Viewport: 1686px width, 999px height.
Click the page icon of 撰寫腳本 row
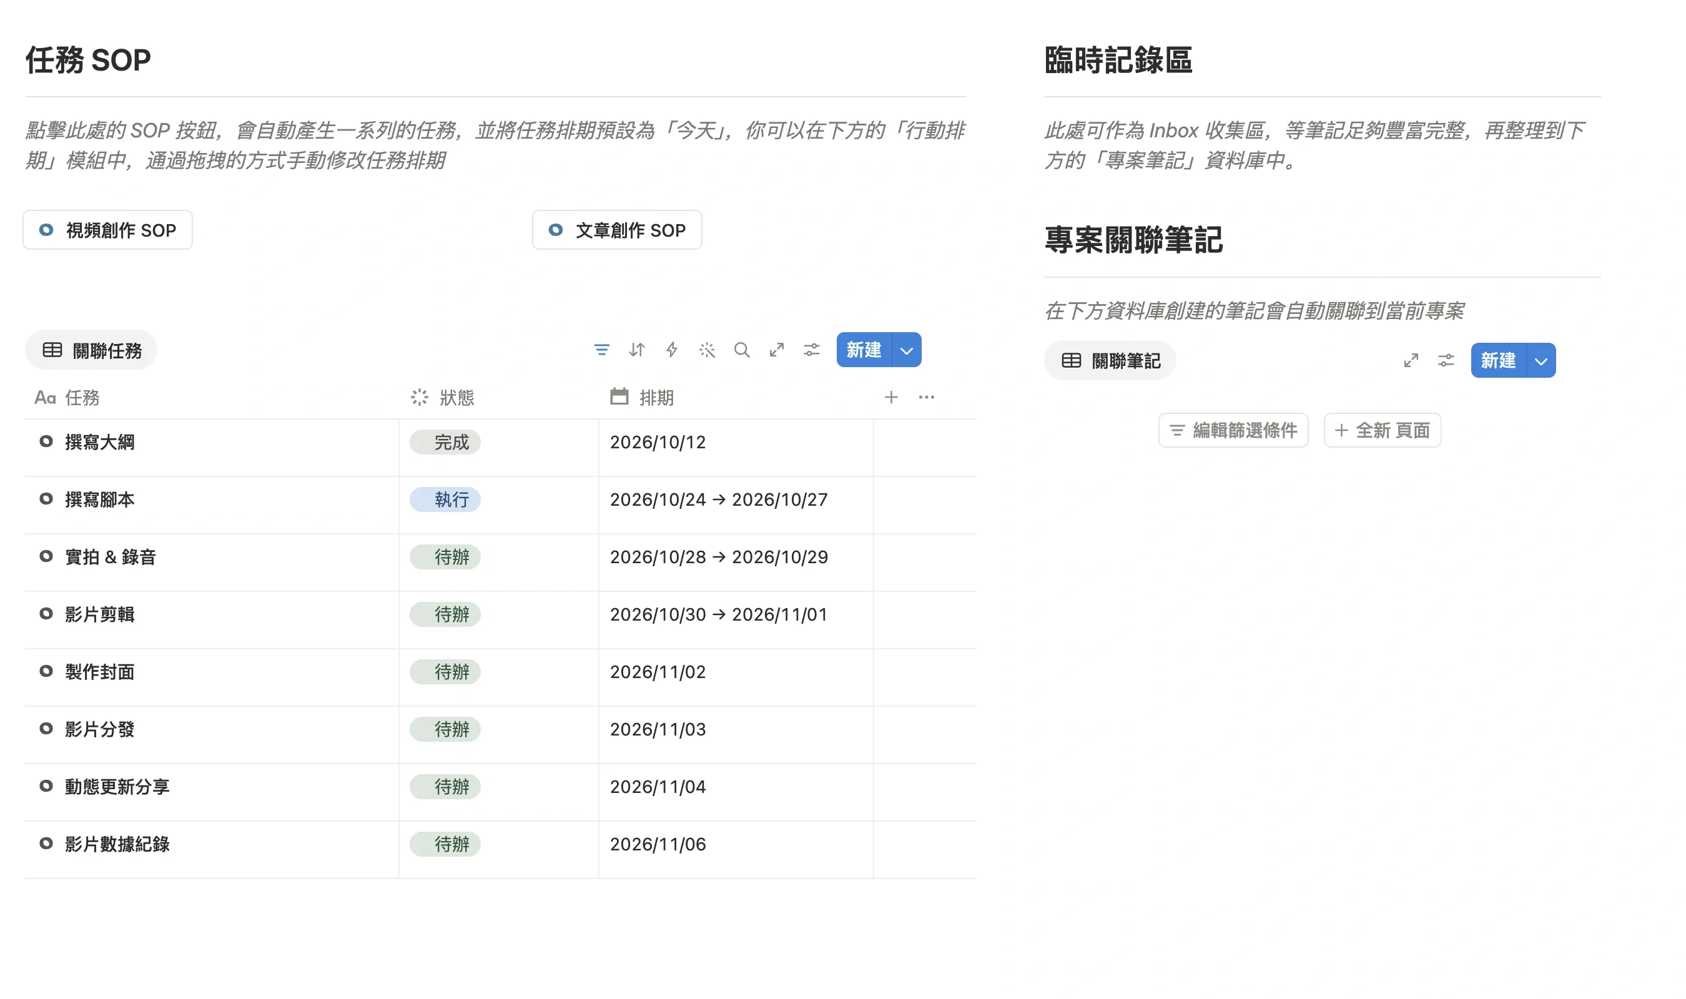46,499
